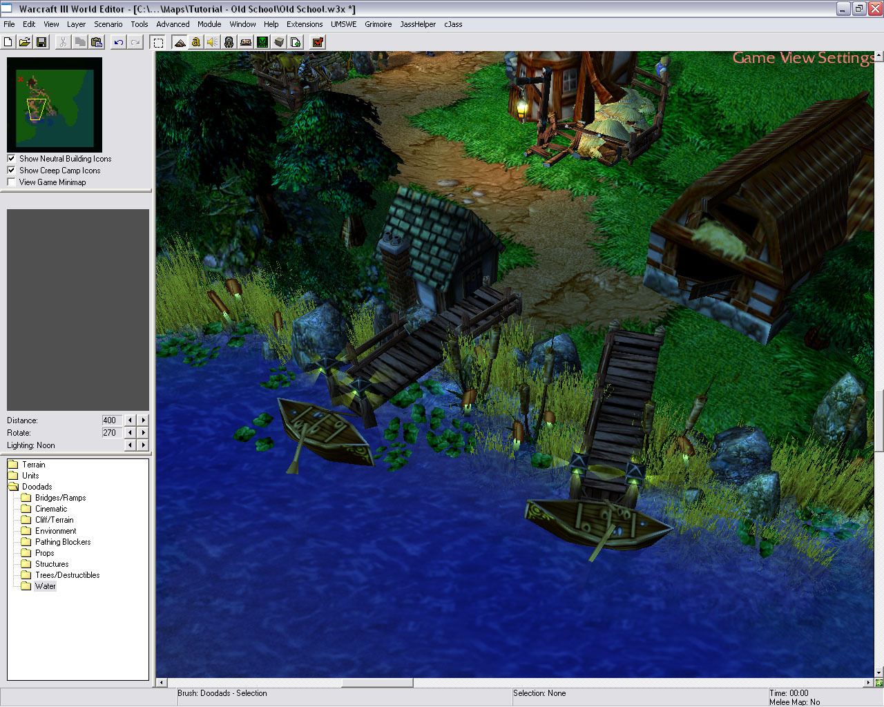Undo the last action via toolbar
The image size is (884, 707).
(119, 42)
